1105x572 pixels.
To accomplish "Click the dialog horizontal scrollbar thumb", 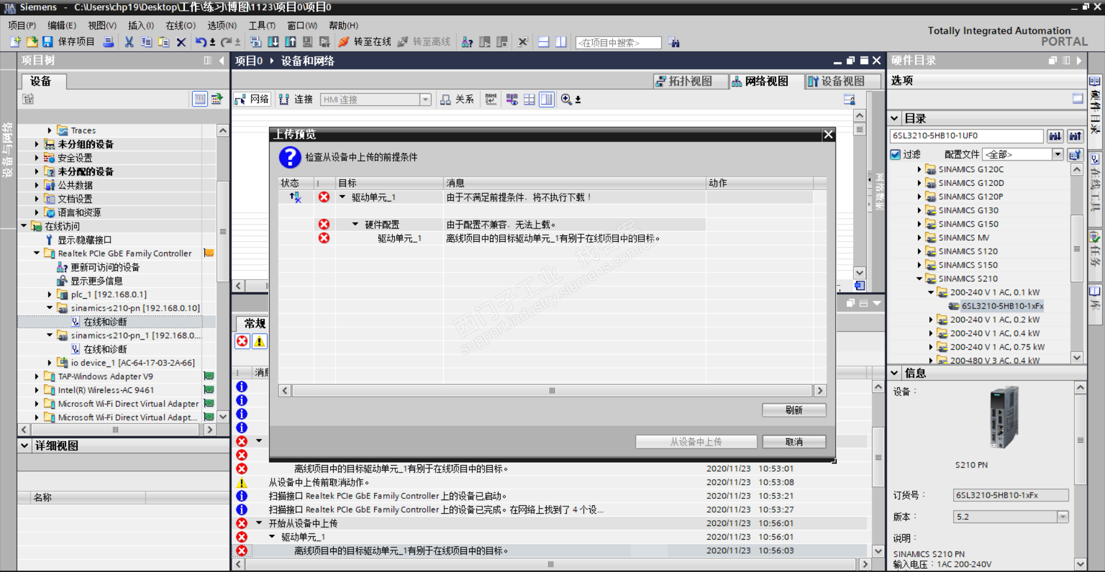I will click(552, 391).
